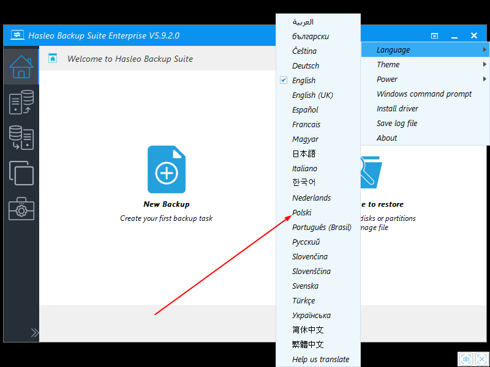
Task: Open the Language submenu
Action: click(x=425, y=50)
